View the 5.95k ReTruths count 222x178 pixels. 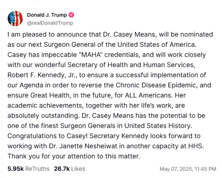pos(16,169)
